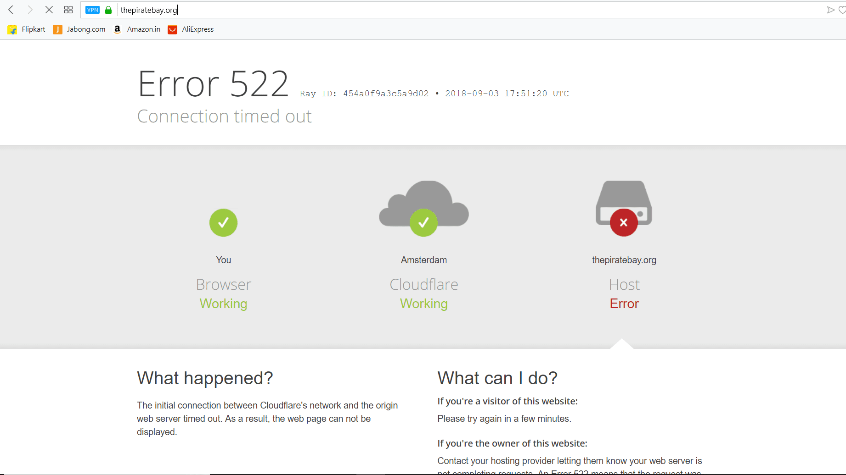The width and height of the screenshot is (846, 475).
Task: Click "If you're a visitor of this website:"
Action: click(x=508, y=401)
